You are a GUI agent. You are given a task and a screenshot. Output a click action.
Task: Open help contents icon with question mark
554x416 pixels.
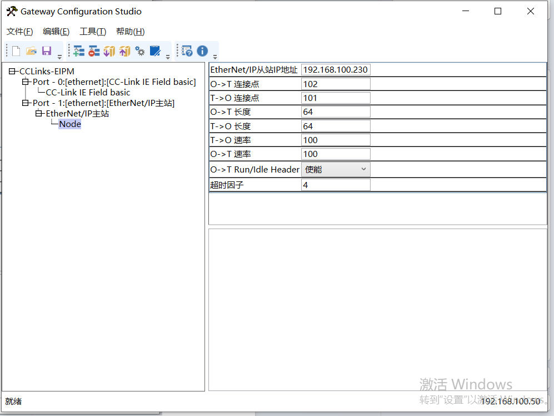click(x=187, y=51)
